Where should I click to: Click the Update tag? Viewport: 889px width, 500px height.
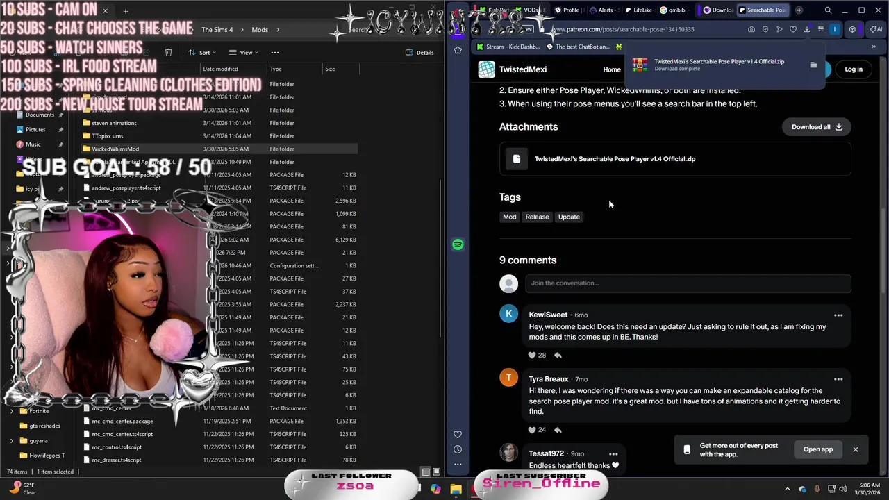[569, 217]
